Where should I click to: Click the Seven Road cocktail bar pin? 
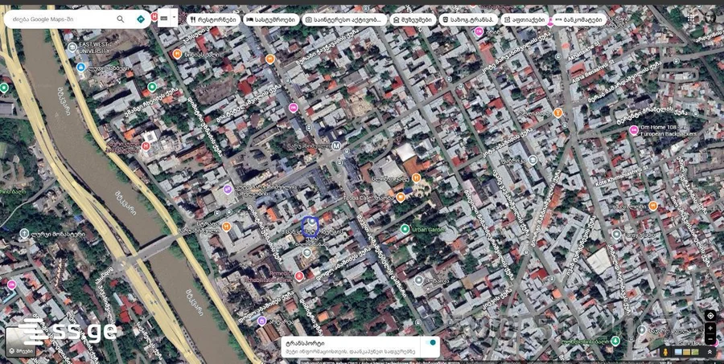click(557, 112)
